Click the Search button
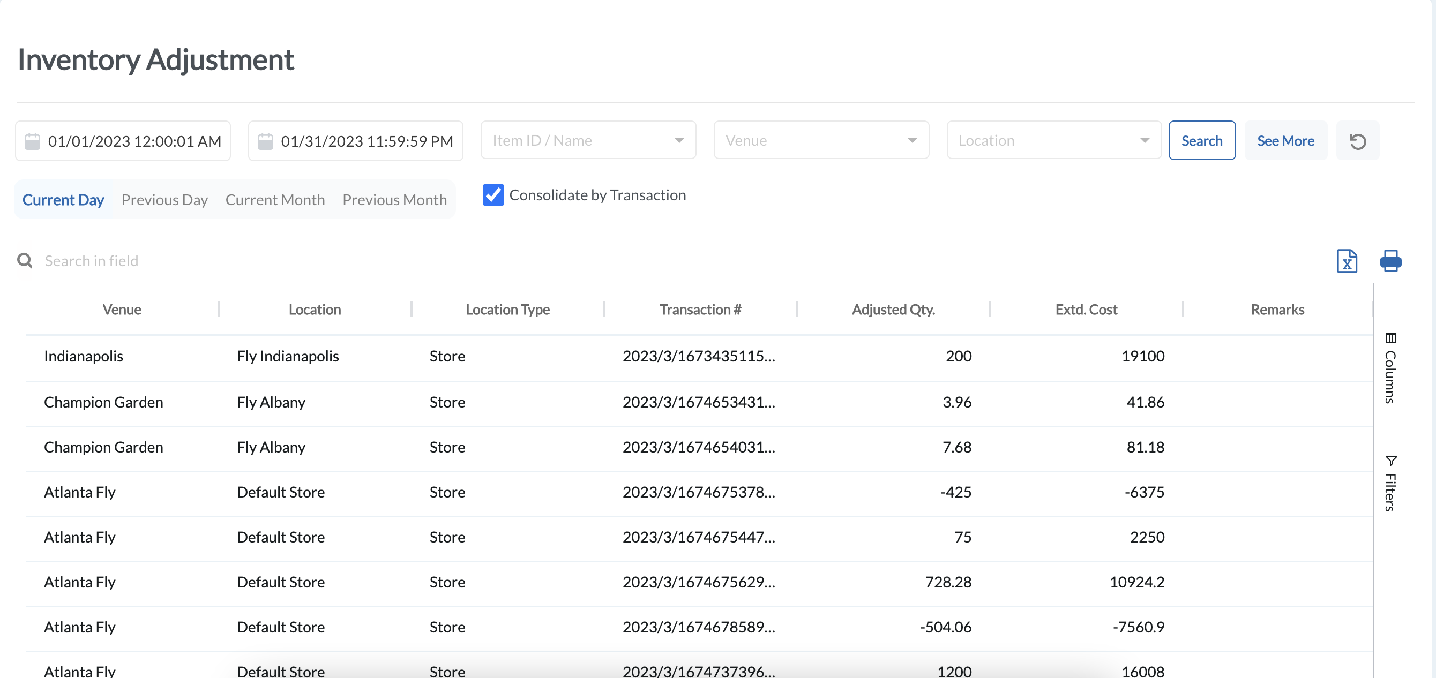The height and width of the screenshot is (678, 1436). 1202,140
